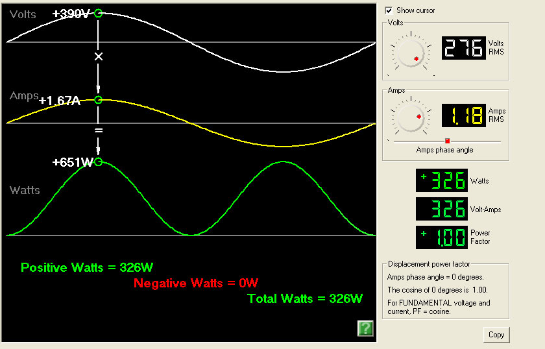The width and height of the screenshot is (545, 349).
Task: Click the red Negative Watts = 0W text
Action: (x=196, y=283)
